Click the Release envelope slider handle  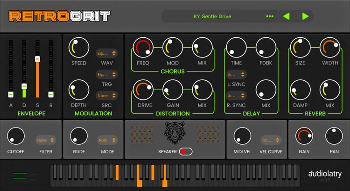[x=51, y=94]
